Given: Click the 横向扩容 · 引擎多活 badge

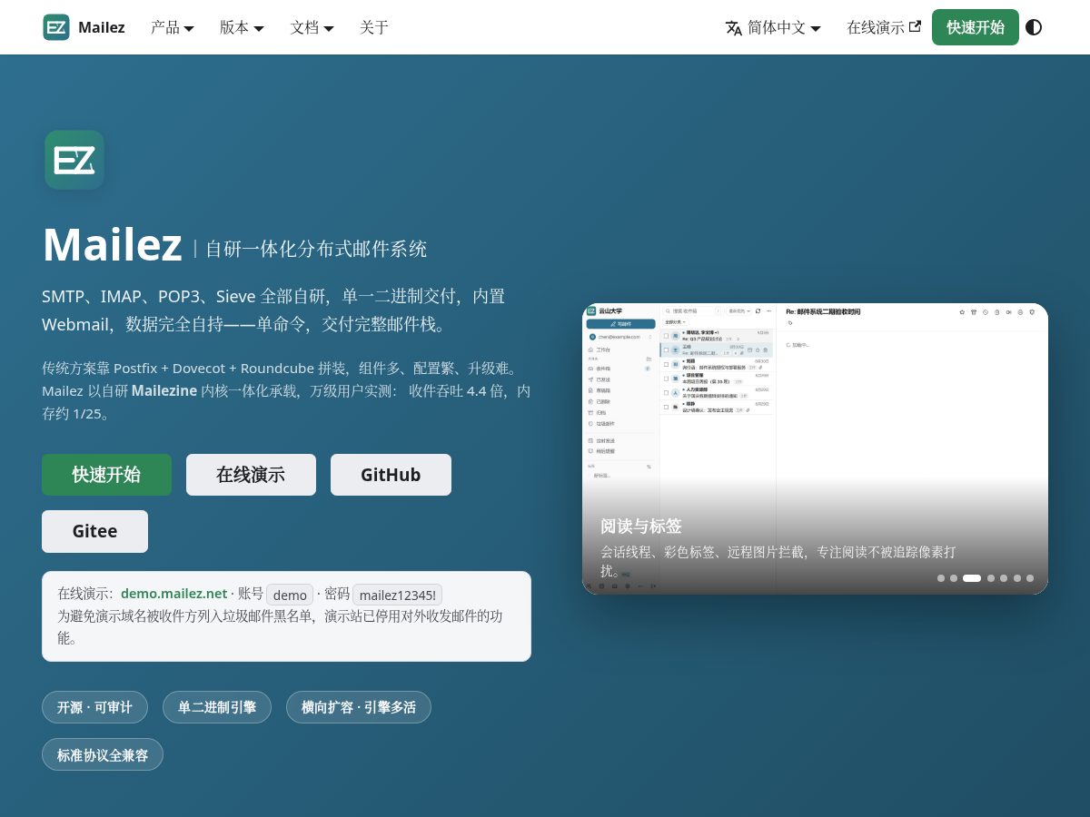Looking at the screenshot, I should [x=359, y=707].
